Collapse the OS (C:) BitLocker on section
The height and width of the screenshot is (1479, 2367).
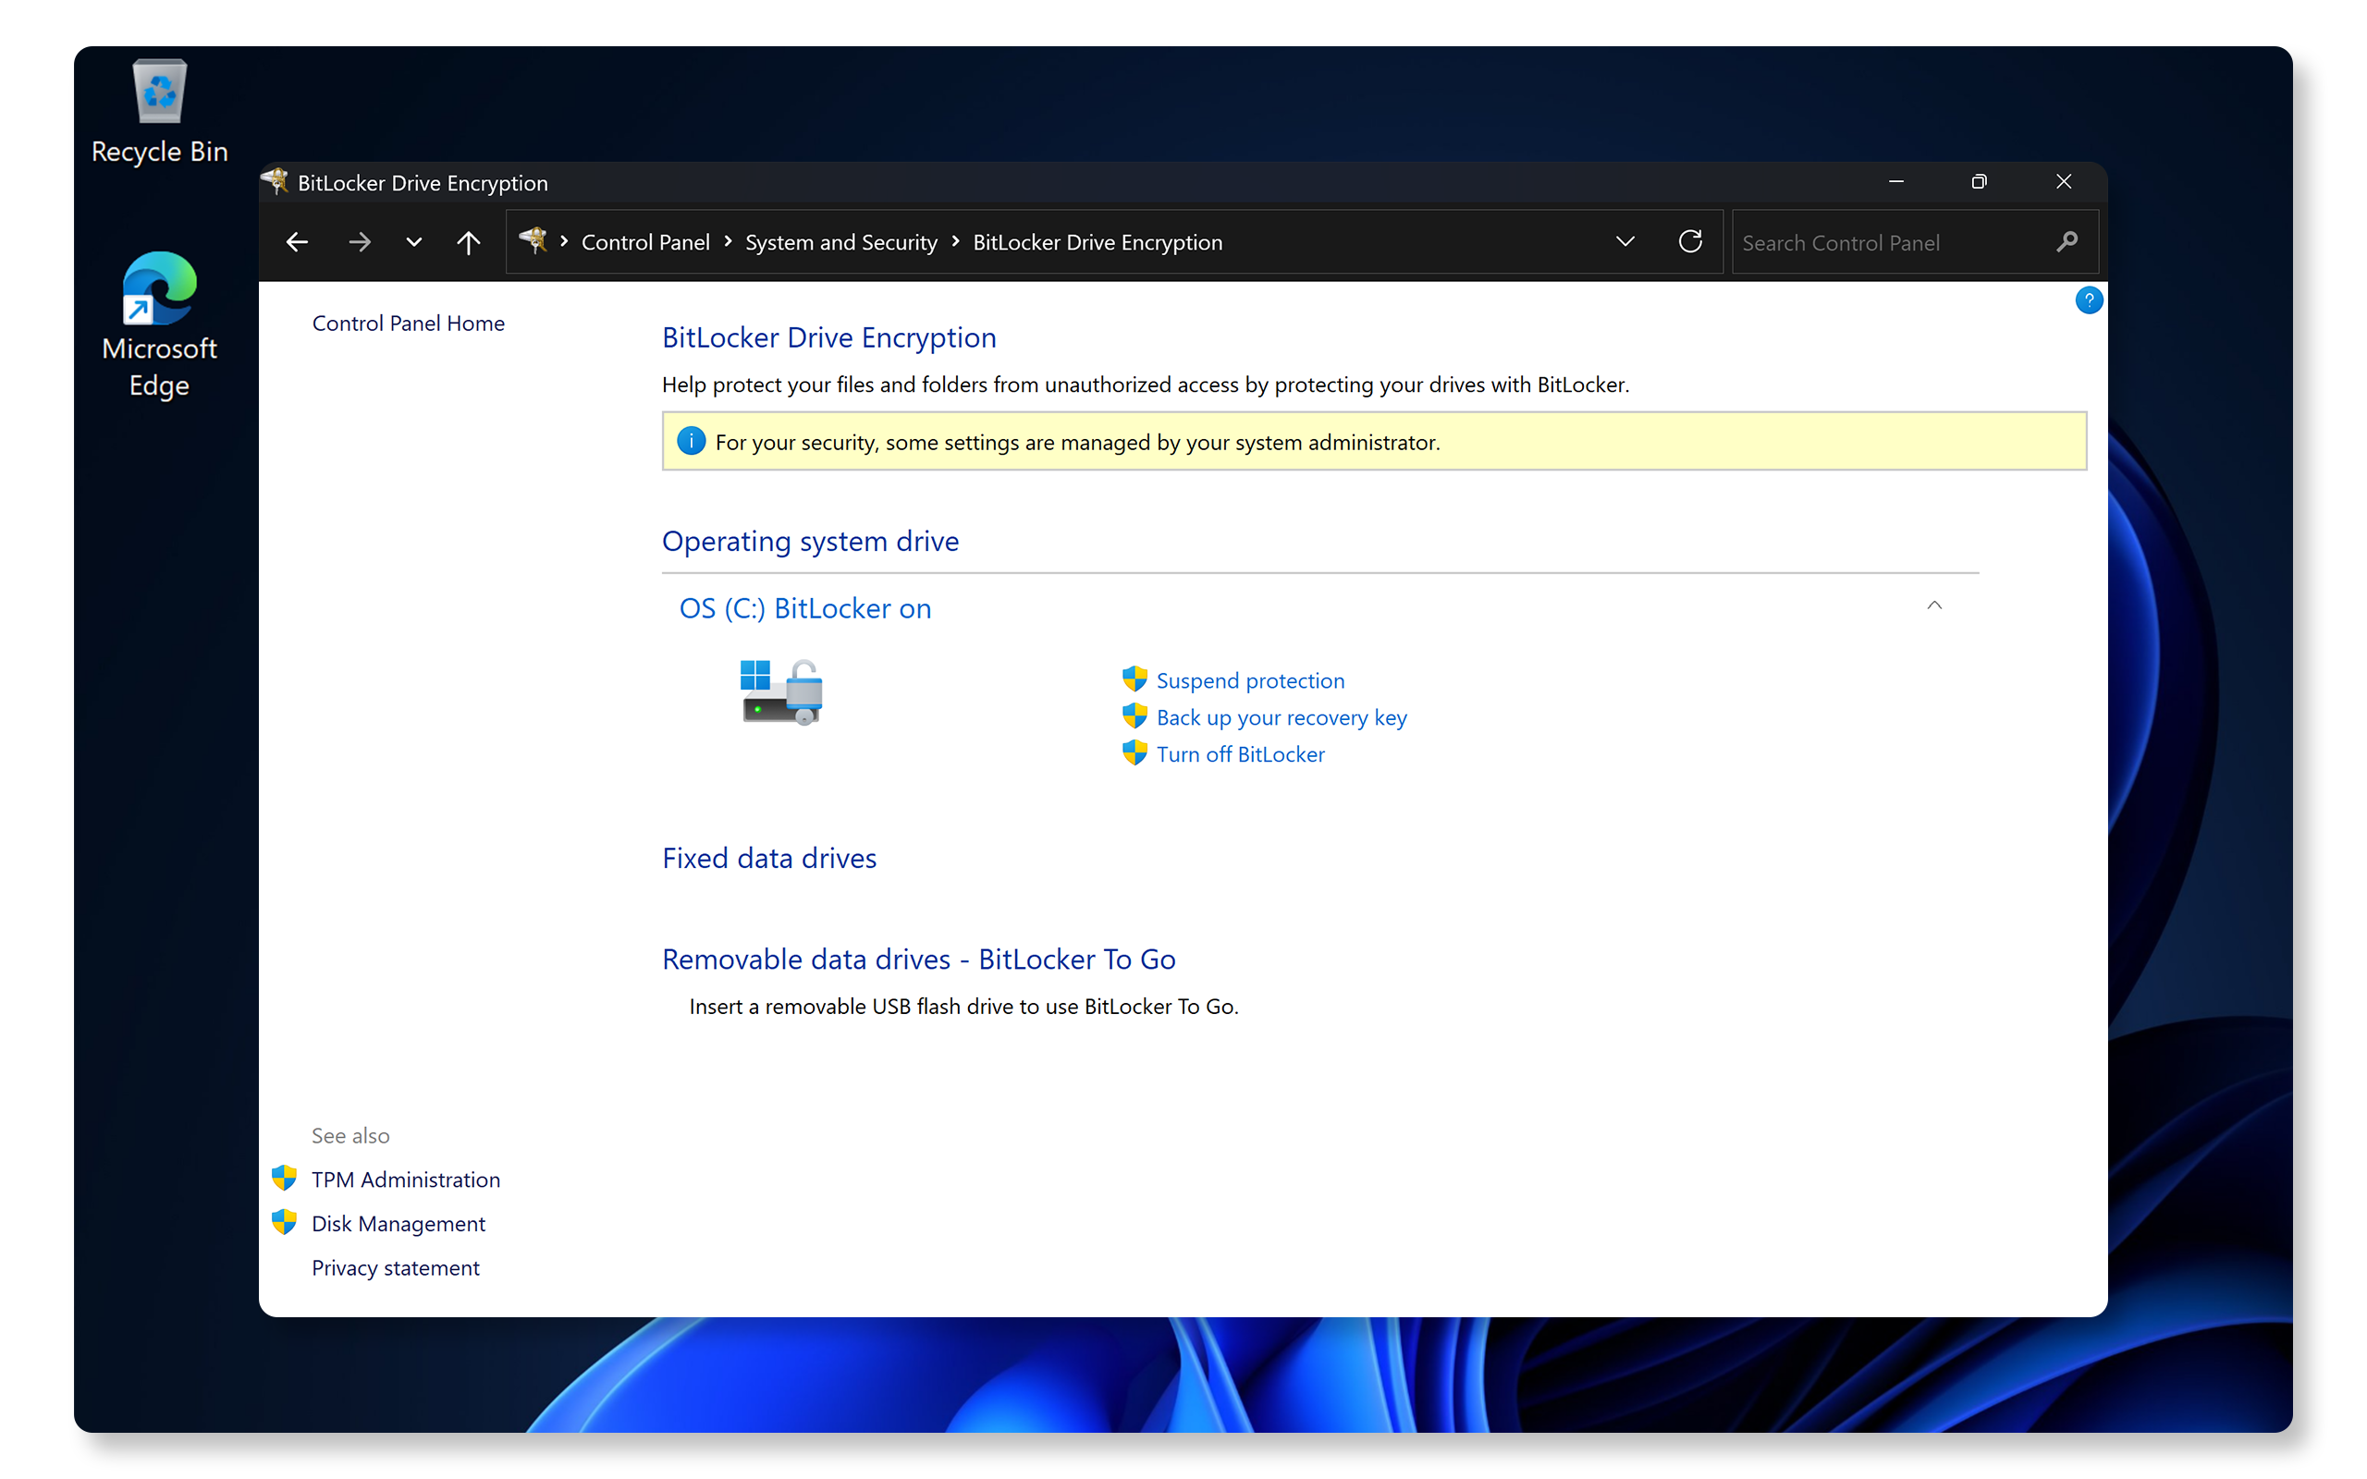coord(1933,606)
